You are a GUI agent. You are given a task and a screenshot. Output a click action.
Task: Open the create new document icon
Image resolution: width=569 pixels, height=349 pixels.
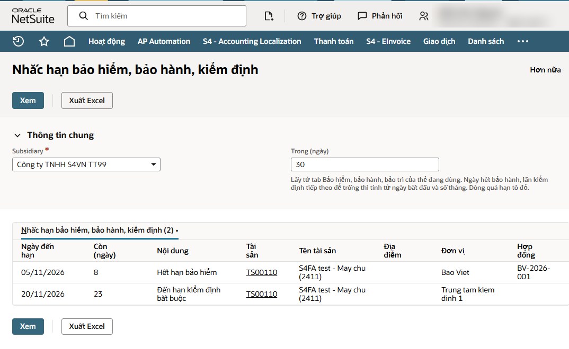269,16
